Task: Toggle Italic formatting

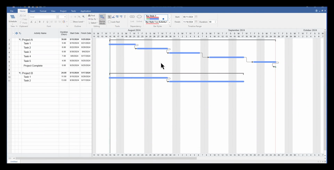Action: (43, 22)
